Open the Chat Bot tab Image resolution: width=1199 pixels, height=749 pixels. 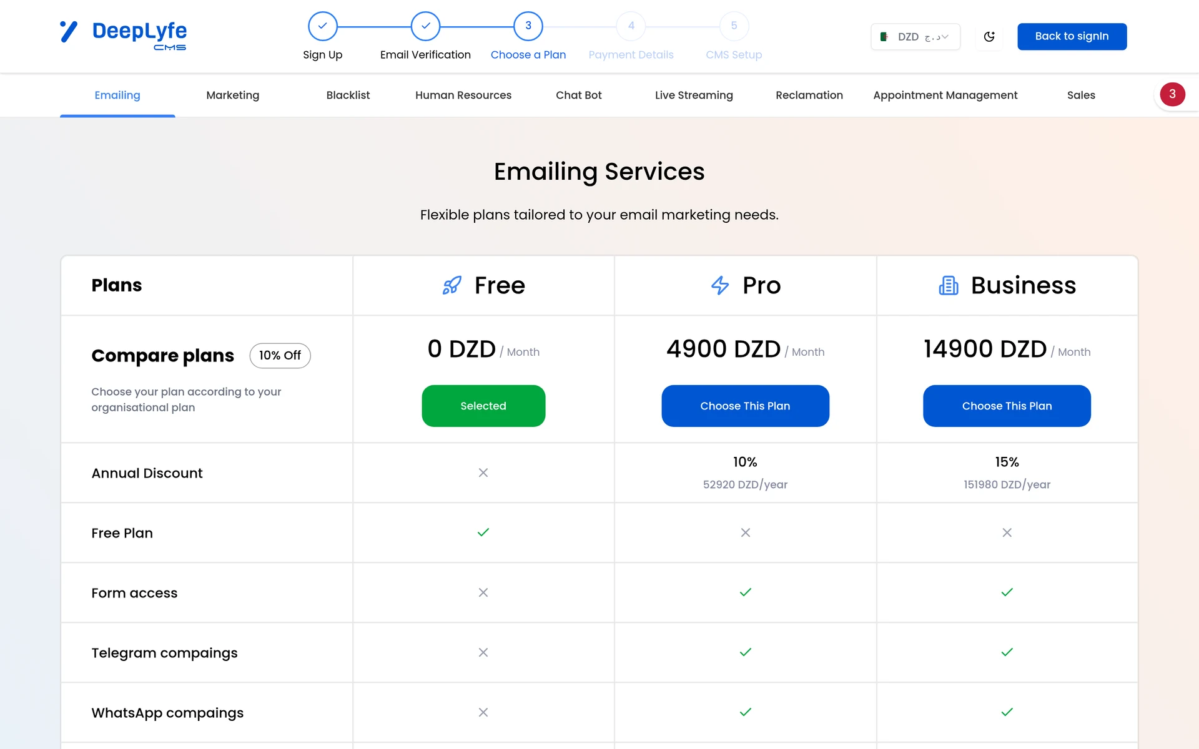click(579, 95)
